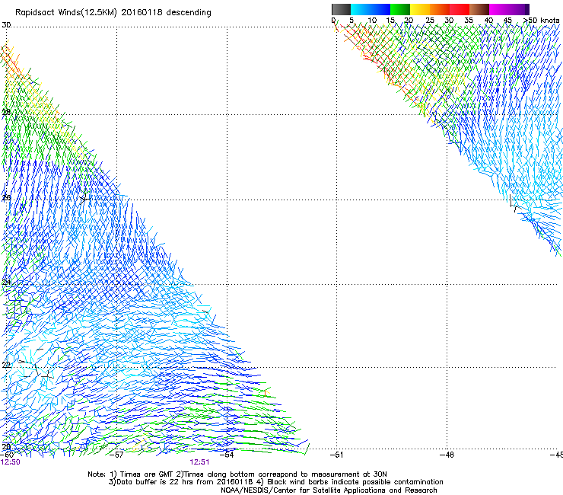This screenshot has height=495, width=563.
Task: Click the red 30-35 knots color bar segment
Action: coord(460,9)
